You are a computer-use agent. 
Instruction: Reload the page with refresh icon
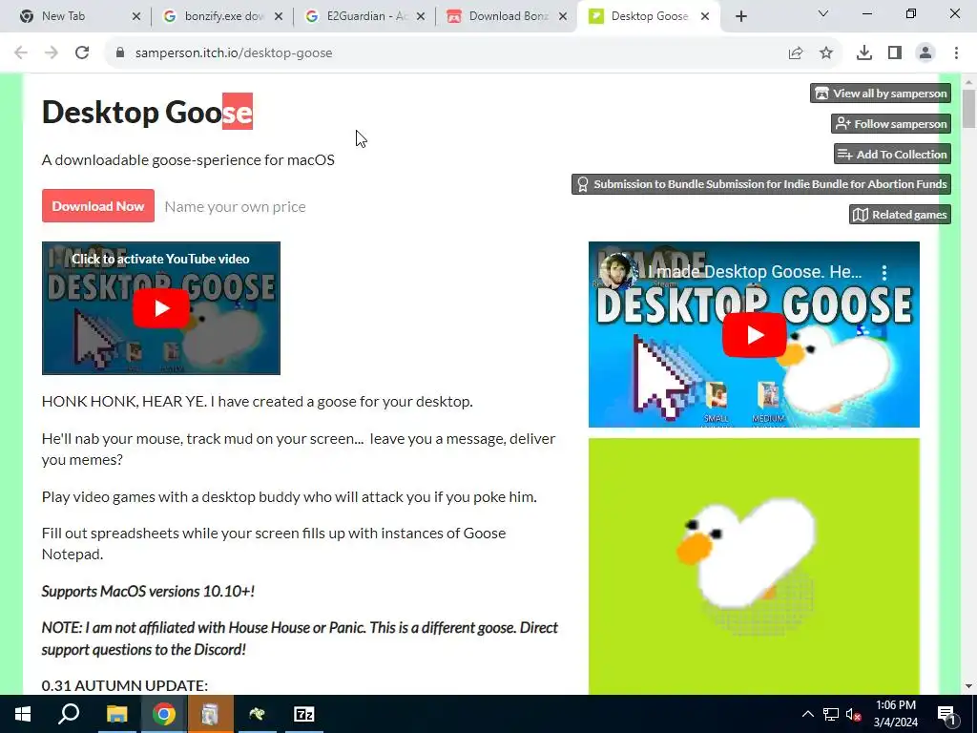pyautogui.click(x=82, y=53)
